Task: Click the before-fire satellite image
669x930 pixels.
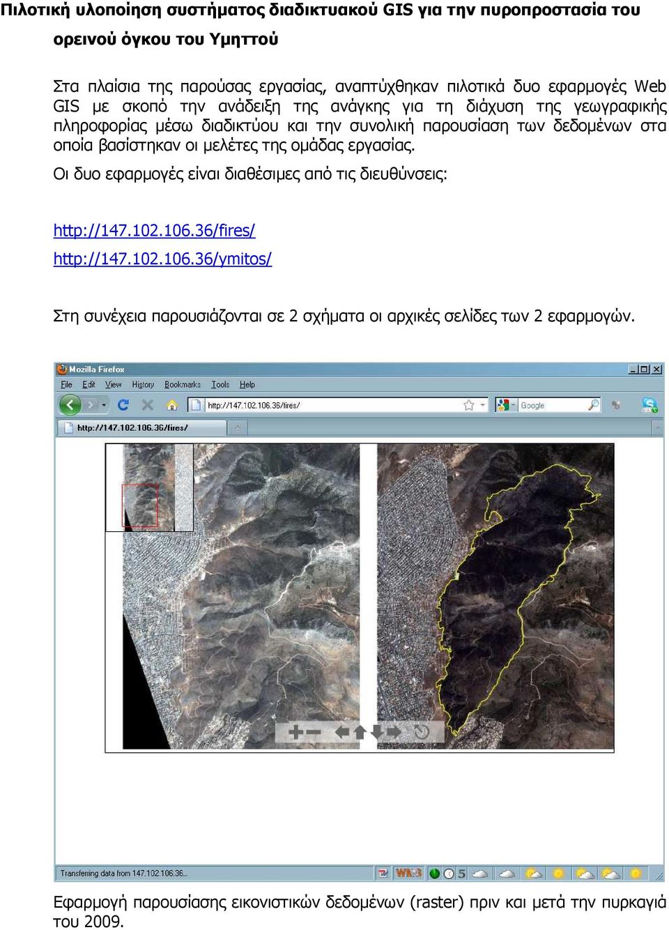Action: click(x=241, y=596)
